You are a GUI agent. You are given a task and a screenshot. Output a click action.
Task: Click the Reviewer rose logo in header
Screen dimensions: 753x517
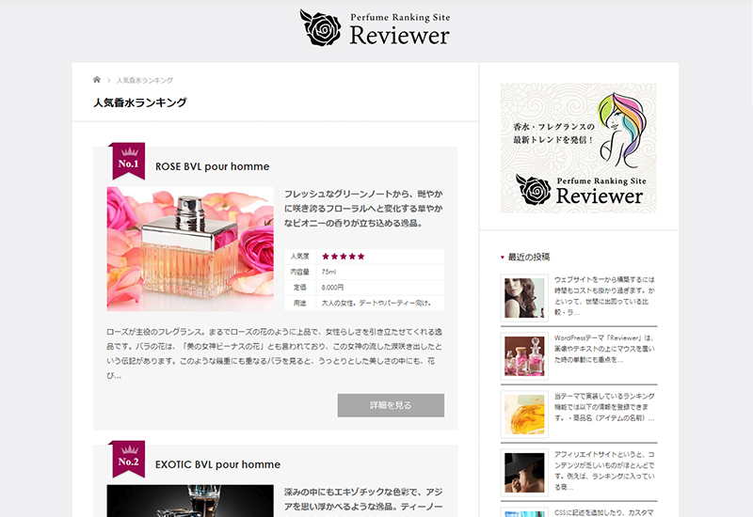(320, 28)
